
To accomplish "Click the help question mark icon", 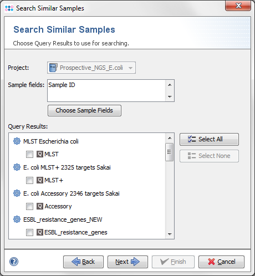I will point(14,262).
